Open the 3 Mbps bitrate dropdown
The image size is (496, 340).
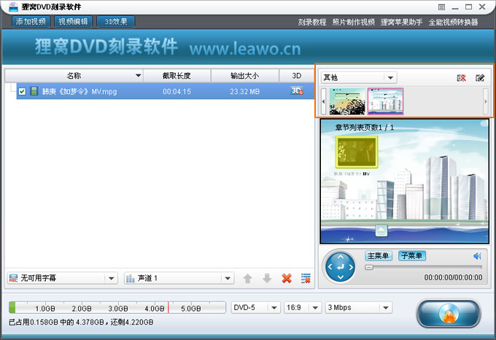(x=359, y=307)
